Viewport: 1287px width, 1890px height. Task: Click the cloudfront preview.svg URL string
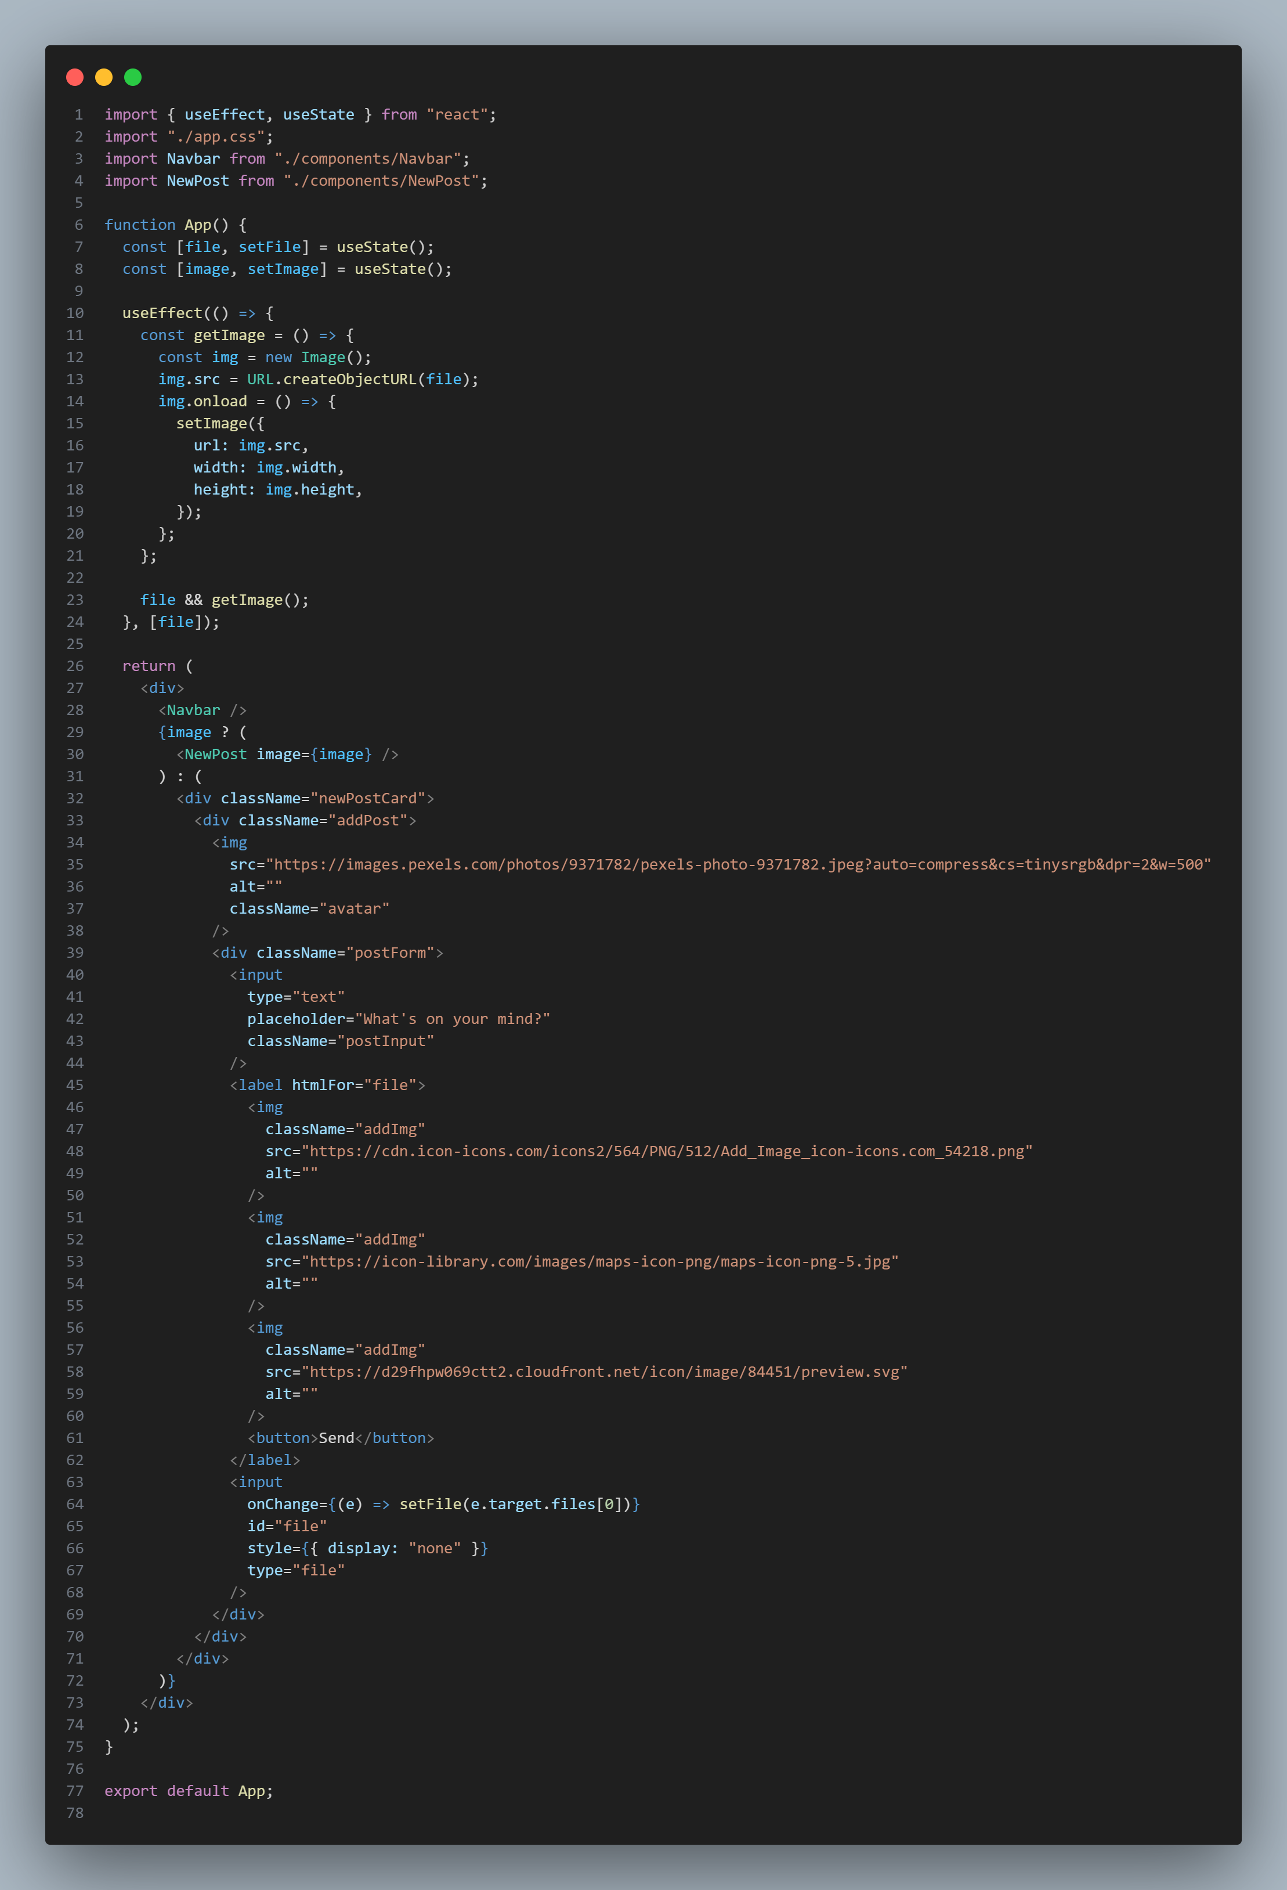point(604,1372)
